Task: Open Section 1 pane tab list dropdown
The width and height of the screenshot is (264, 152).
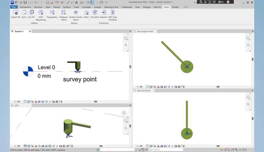Action: [x=130, y=31]
